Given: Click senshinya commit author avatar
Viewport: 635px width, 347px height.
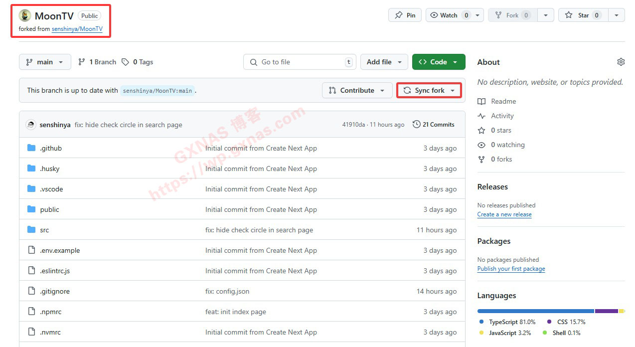Looking at the screenshot, I should point(31,125).
